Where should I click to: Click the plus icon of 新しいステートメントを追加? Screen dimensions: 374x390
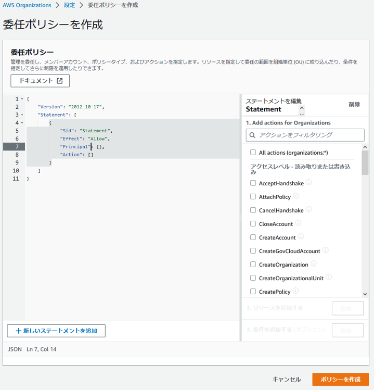tap(18, 331)
